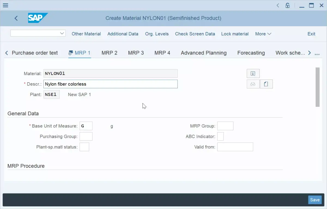Show the tab overflow list with the three dots
327x209 pixels.
coord(317,54)
